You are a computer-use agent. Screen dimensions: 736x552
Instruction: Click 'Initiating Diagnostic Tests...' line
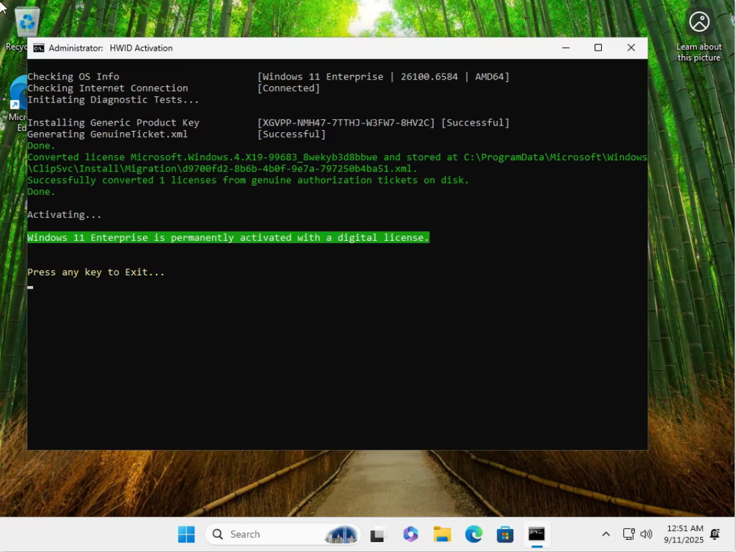(113, 99)
